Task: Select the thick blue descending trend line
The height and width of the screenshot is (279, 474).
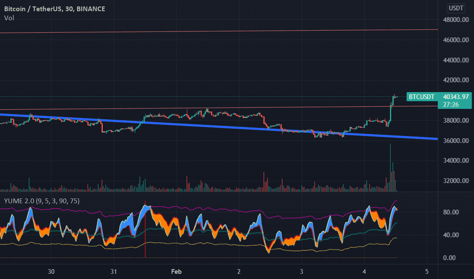Action: pyautogui.click(x=219, y=127)
